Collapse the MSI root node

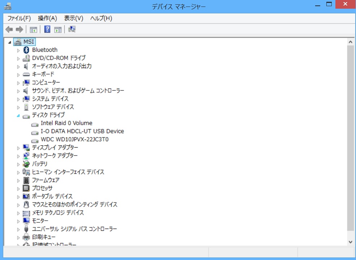(x=10, y=42)
